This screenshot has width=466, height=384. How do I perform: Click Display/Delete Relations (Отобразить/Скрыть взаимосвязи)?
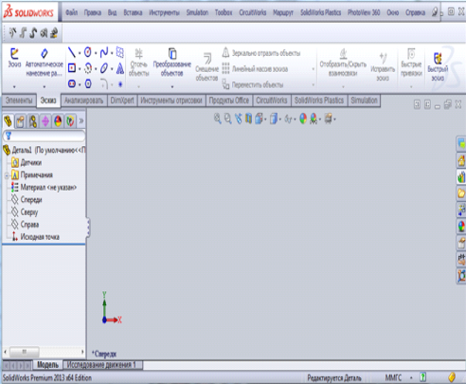pyautogui.click(x=343, y=63)
